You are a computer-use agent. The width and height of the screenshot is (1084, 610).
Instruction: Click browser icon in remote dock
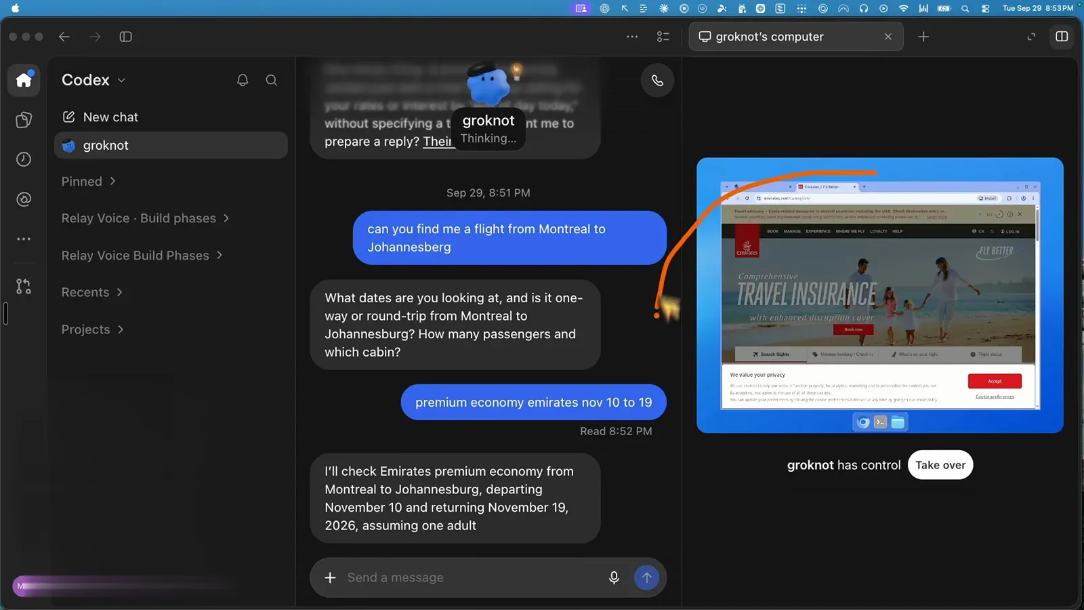tap(863, 422)
